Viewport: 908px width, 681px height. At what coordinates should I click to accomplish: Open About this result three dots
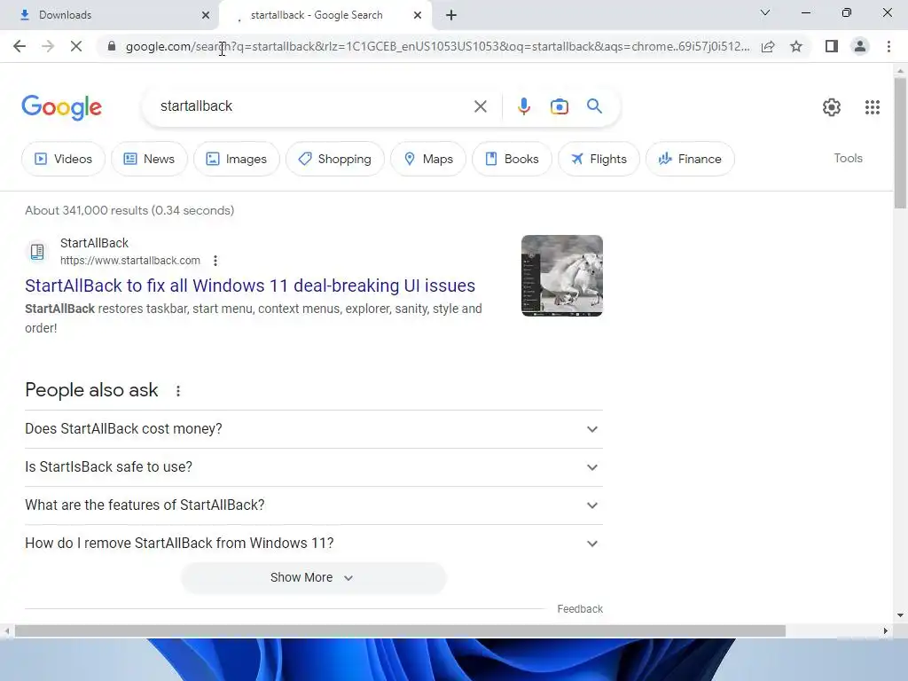(215, 261)
